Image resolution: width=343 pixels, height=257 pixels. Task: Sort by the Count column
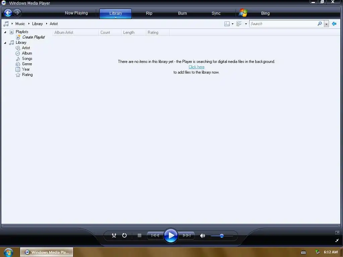tap(110, 32)
